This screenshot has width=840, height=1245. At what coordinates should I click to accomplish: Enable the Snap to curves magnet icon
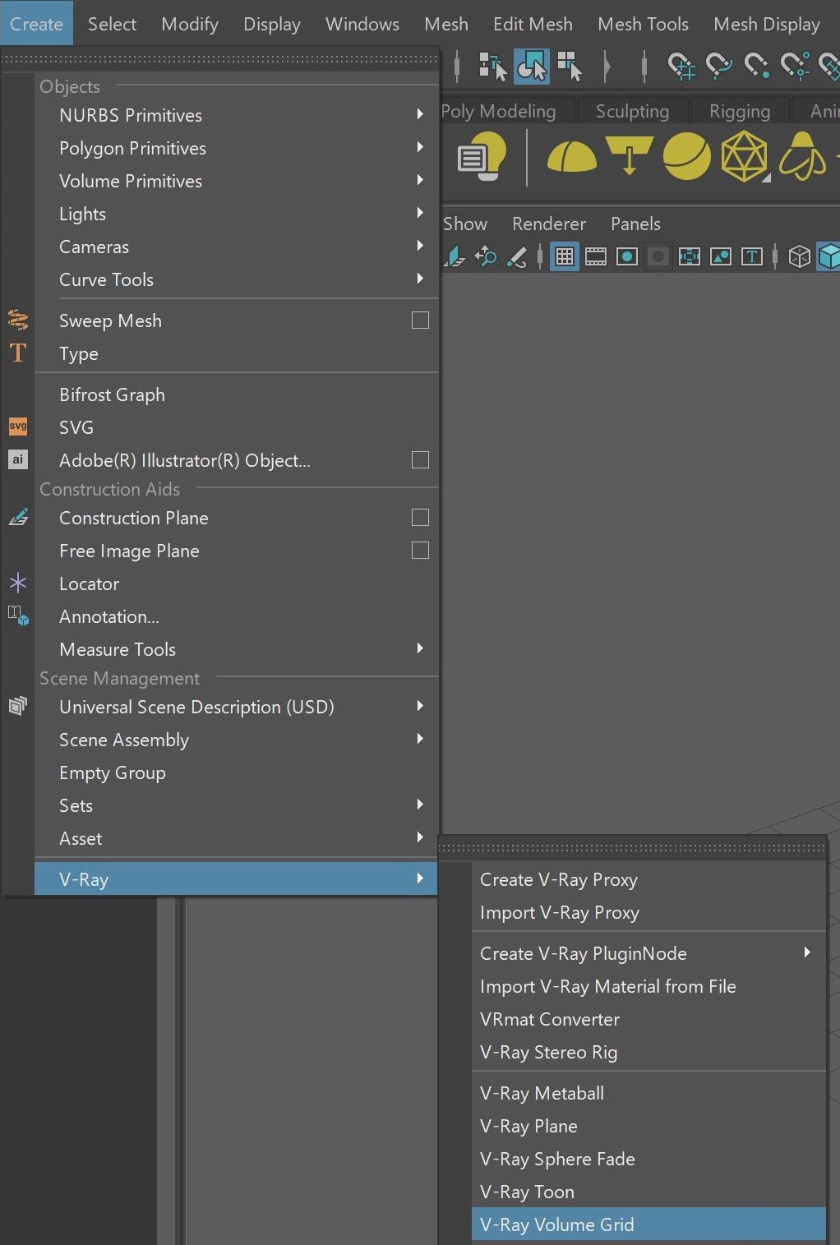(x=719, y=66)
